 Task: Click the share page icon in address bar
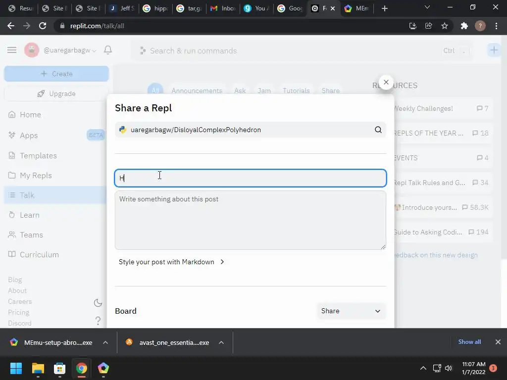click(429, 26)
